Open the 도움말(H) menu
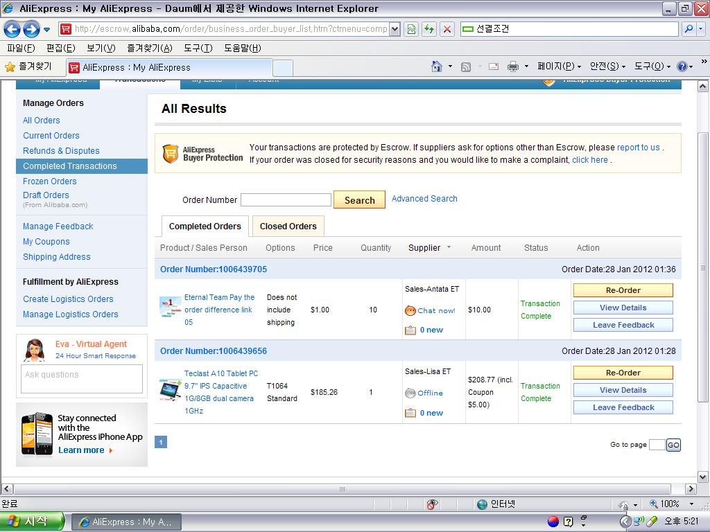 coord(242,48)
